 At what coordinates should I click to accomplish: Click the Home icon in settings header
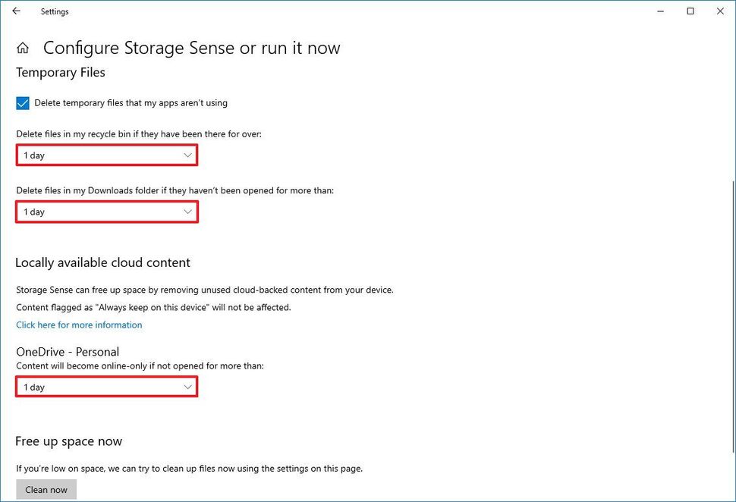pyautogui.click(x=23, y=47)
